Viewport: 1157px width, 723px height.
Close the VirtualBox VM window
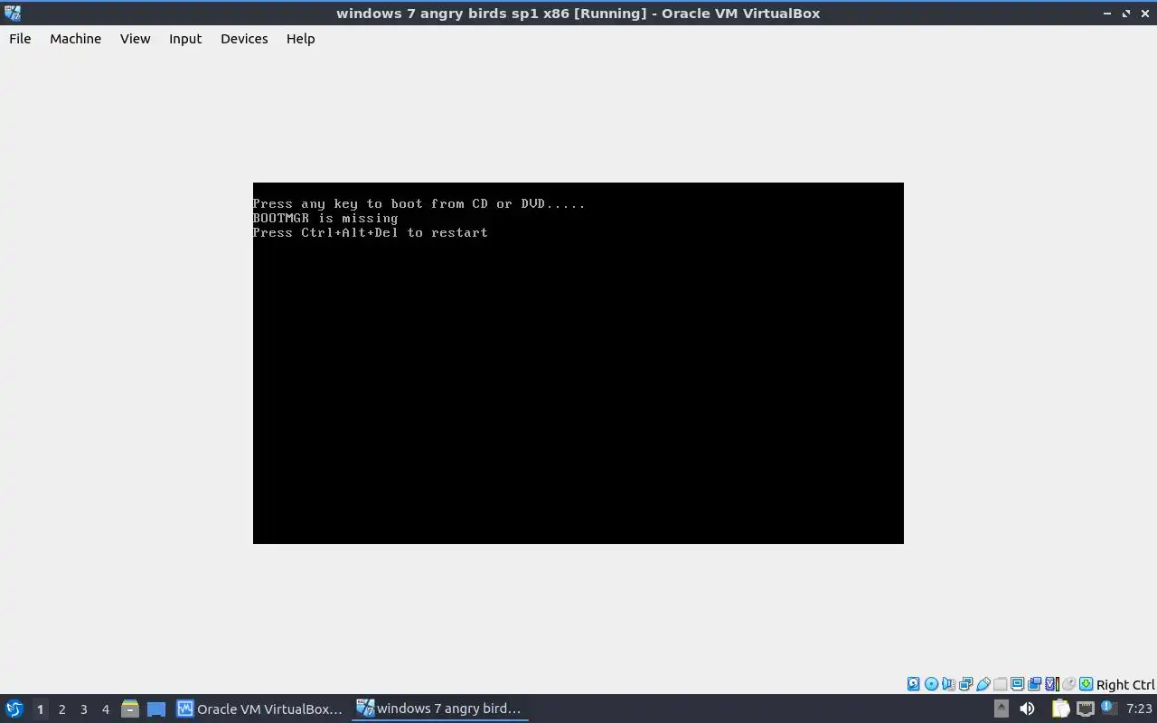(1144, 14)
